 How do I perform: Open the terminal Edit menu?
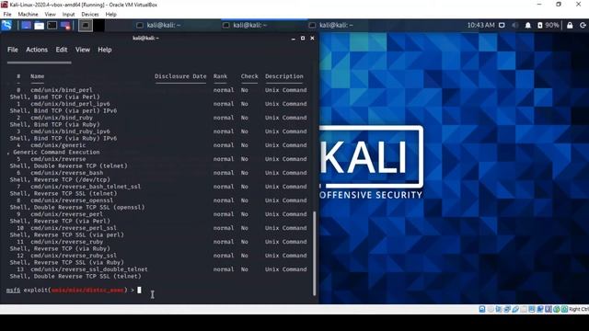point(62,50)
